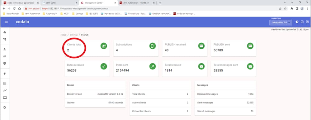Image resolution: width=311 pixels, height=120 pixels.
Task: Select the Management Center browser tab
Action: [x=98, y=3]
